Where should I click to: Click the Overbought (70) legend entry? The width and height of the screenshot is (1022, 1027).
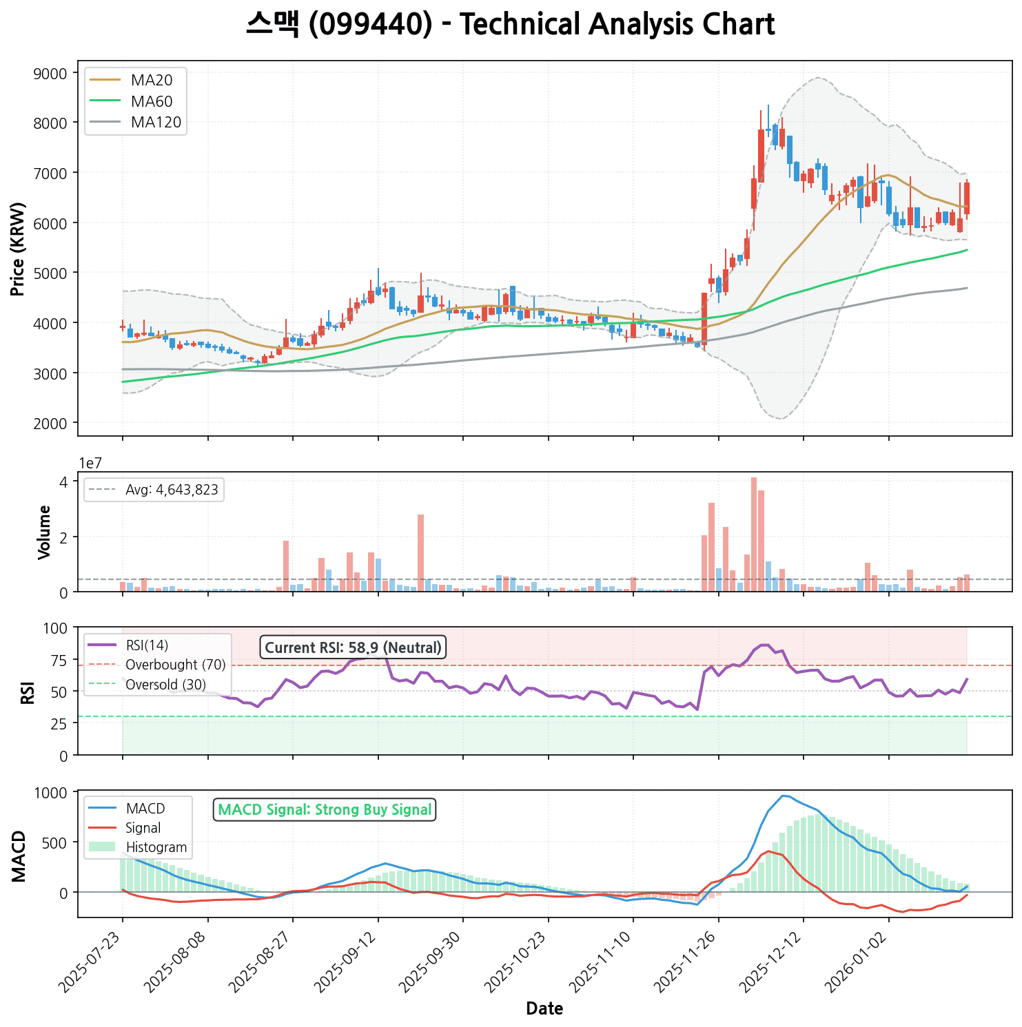point(175,665)
